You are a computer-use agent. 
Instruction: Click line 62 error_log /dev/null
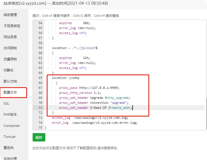click(77, 63)
